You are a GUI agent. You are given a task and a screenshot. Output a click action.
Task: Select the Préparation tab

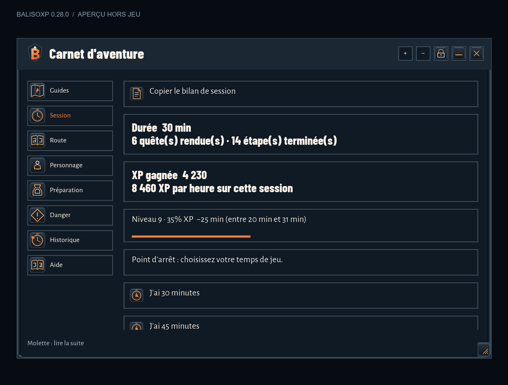pyautogui.click(x=70, y=190)
